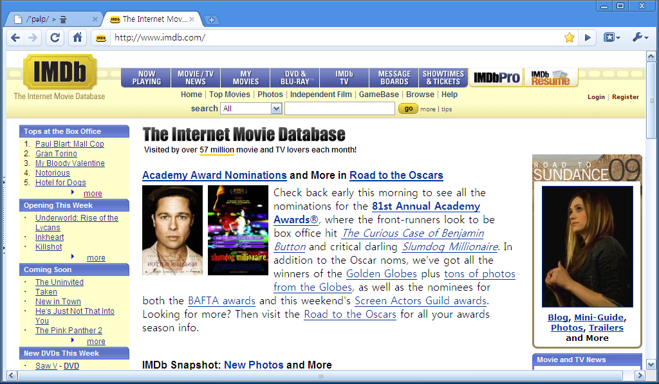Go back with the browser back arrow
Viewport: 659px width, 384px height.
click(x=15, y=38)
